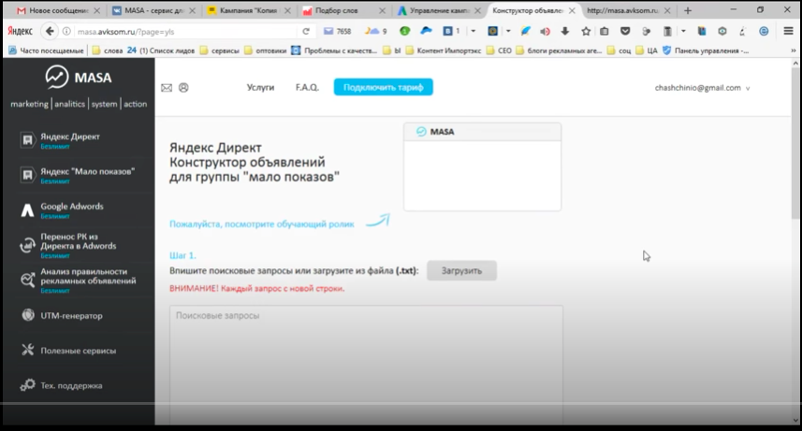Open the оптовики bookmarks folder
This screenshot has width=802, height=431.
tap(266, 50)
